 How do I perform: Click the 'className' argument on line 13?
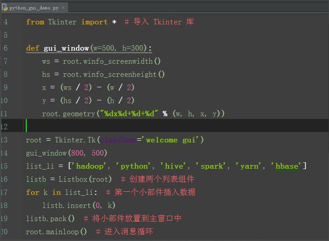(x=118, y=140)
